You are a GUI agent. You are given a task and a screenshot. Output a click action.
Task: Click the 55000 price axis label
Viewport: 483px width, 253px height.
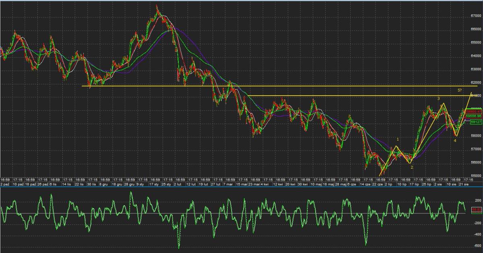pyautogui.click(x=476, y=176)
